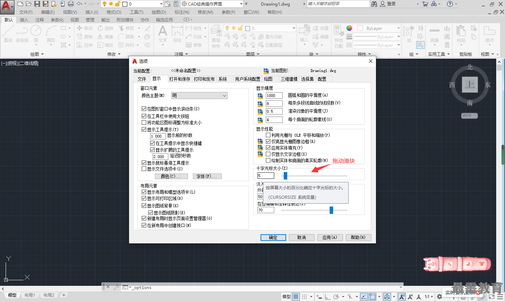Toggle the grid display icon in status bar
This screenshot has width=505, height=302.
(296, 297)
